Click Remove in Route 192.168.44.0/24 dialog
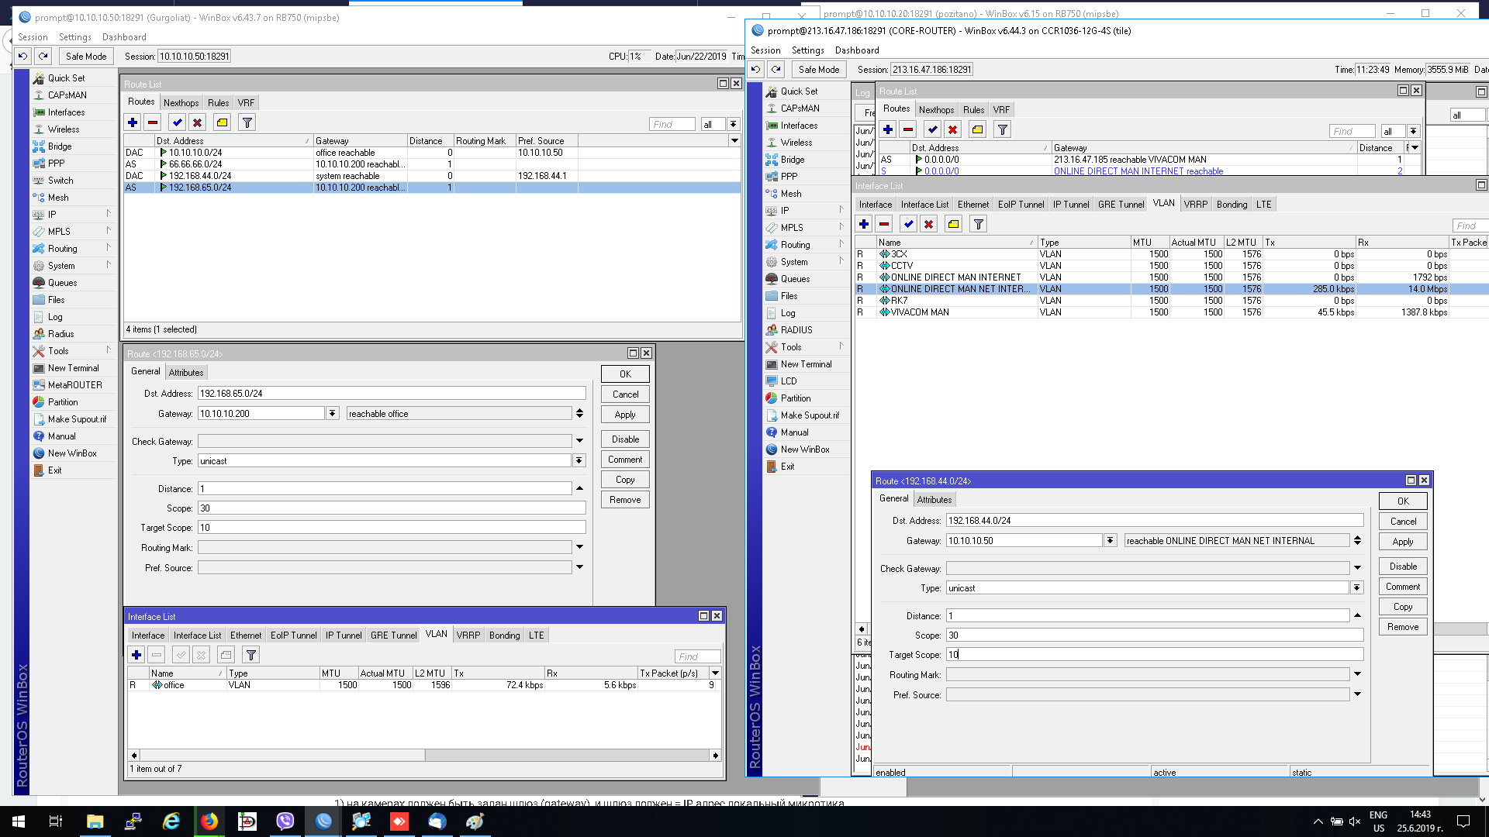Viewport: 1489px width, 837px height. (1403, 627)
